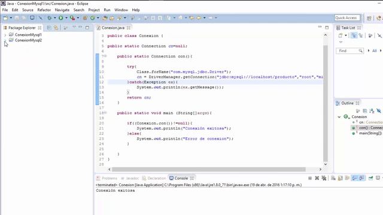This screenshot has height=215, width=383.
Task: Open the Window menu
Action: click(x=121, y=10)
